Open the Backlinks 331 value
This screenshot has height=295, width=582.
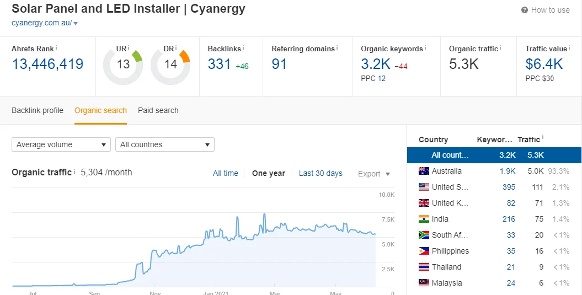pyautogui.click(x=220, y=64)
